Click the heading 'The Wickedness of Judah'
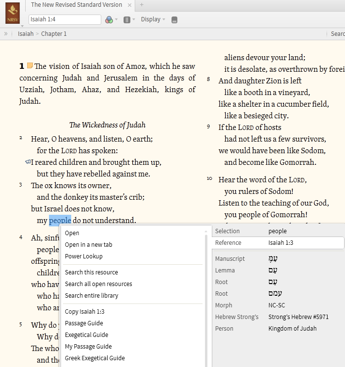This screenshot has width=345, height=367. coord(108,125)
